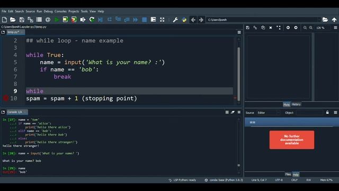
Task: Toggle fullscreen mode icon
Action: pos(162,20)
